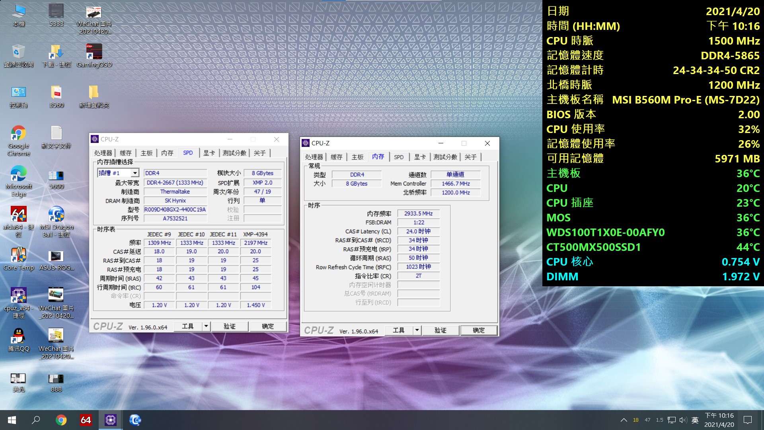
Task: Launch the cpuz_x64 shortcut icon
Action: 19,303
